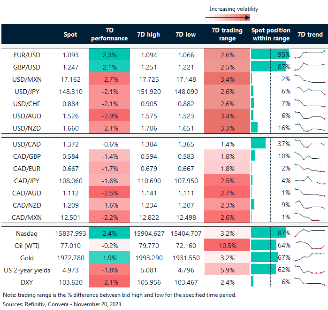The height and width of the screenshot is (310, 328).
Task: Click the Gold 7D trend sparkline
Action: click(x=310, y=257)
